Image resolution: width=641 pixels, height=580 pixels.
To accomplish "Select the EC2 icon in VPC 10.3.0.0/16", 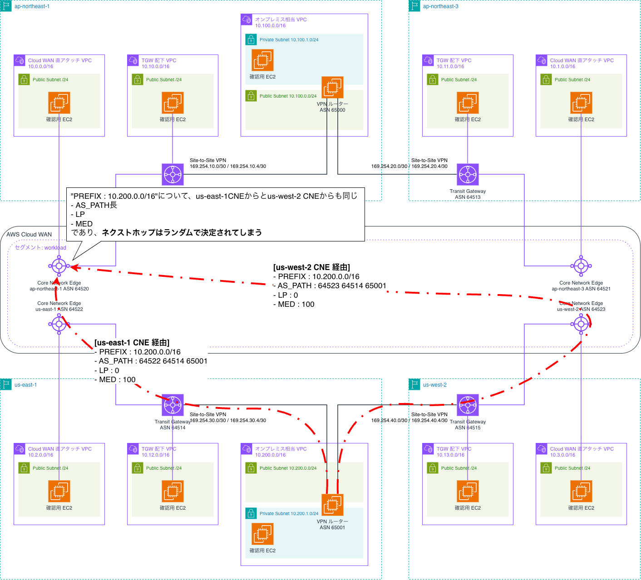I will 581,491.
